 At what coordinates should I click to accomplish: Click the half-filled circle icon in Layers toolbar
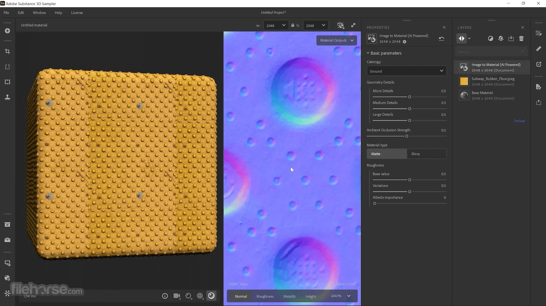click(490, 38)
